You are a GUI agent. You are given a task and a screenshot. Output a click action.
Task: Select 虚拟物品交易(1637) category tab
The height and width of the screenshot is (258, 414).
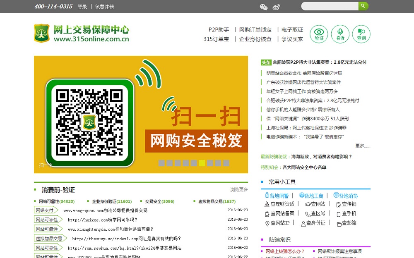click(x=217, y=201)
